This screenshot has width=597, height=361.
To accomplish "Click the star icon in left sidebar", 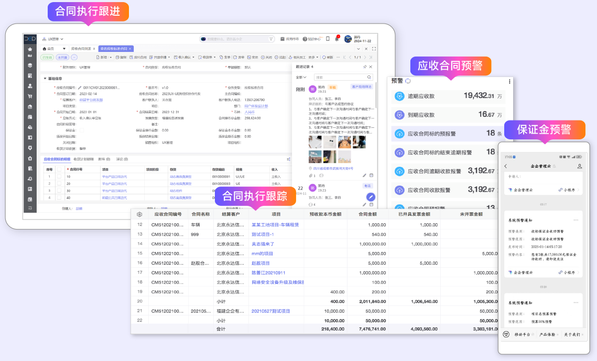I will 30,49.
